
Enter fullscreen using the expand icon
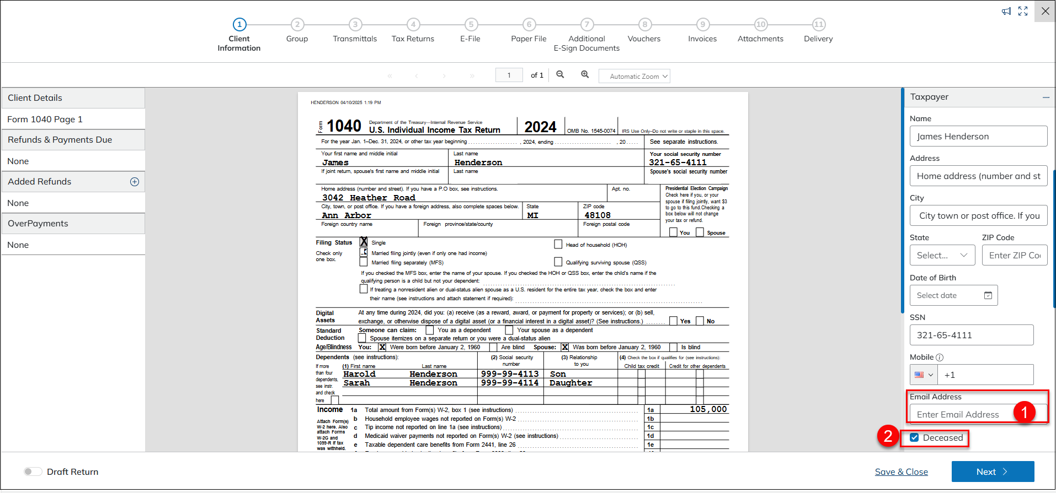[1023, 11]
